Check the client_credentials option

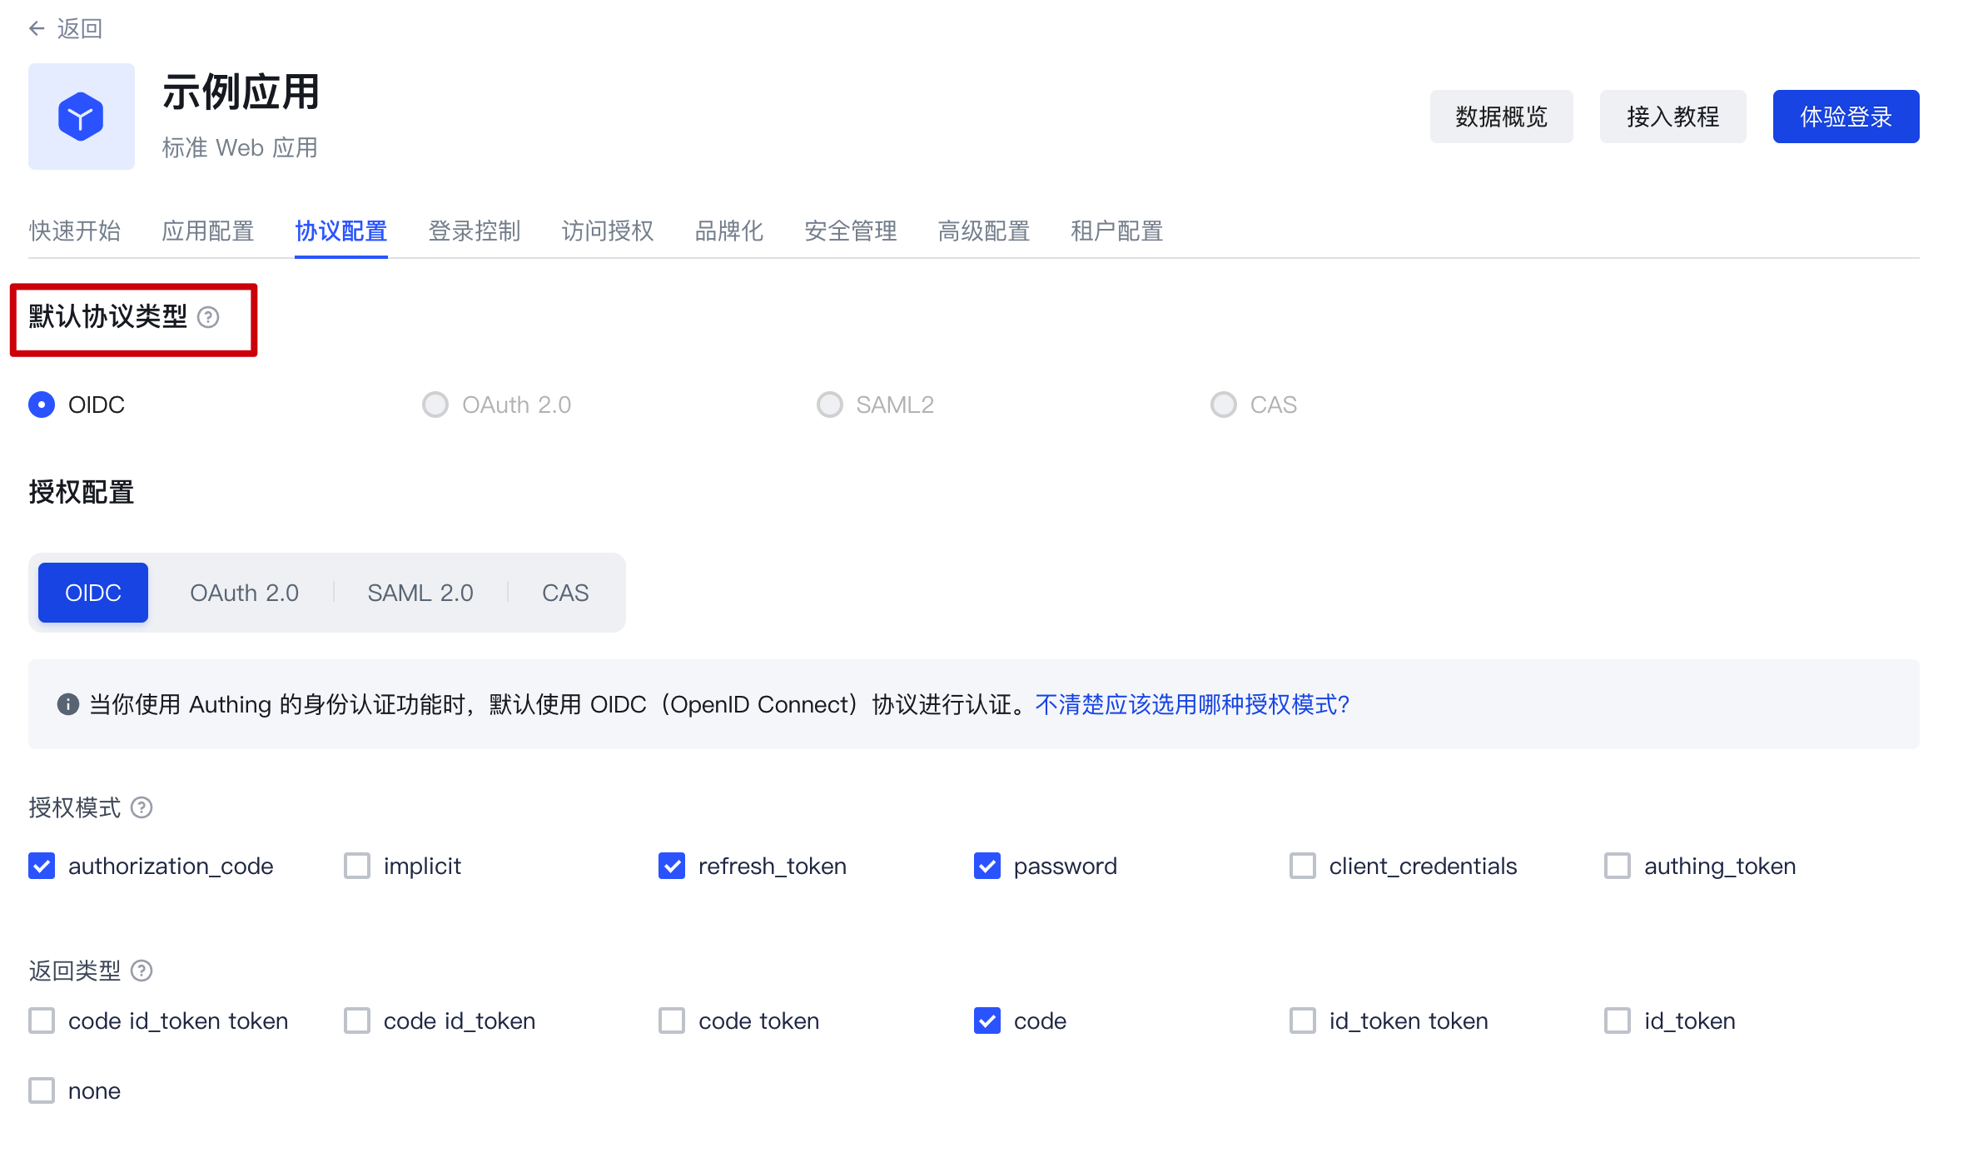1302,866
